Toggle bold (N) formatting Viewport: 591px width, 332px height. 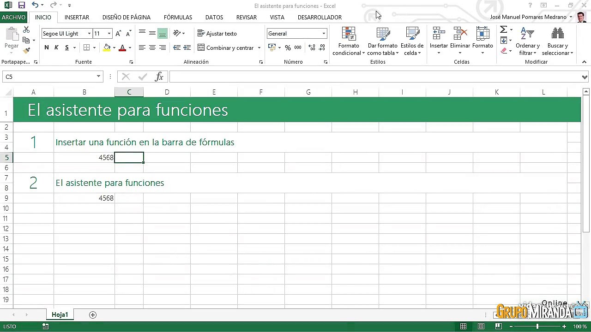click(47, 47)
